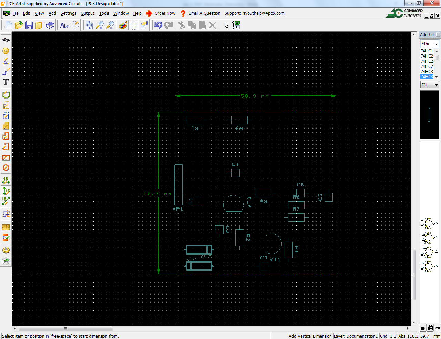This screenshot has height=339, width=441.
Task: Click the mm units status field
Action: (x=437, y=336)
